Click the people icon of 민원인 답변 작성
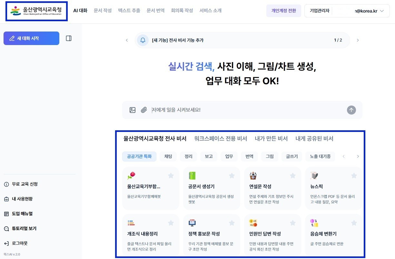Screen dimensions: 395x259 point(253,223)
